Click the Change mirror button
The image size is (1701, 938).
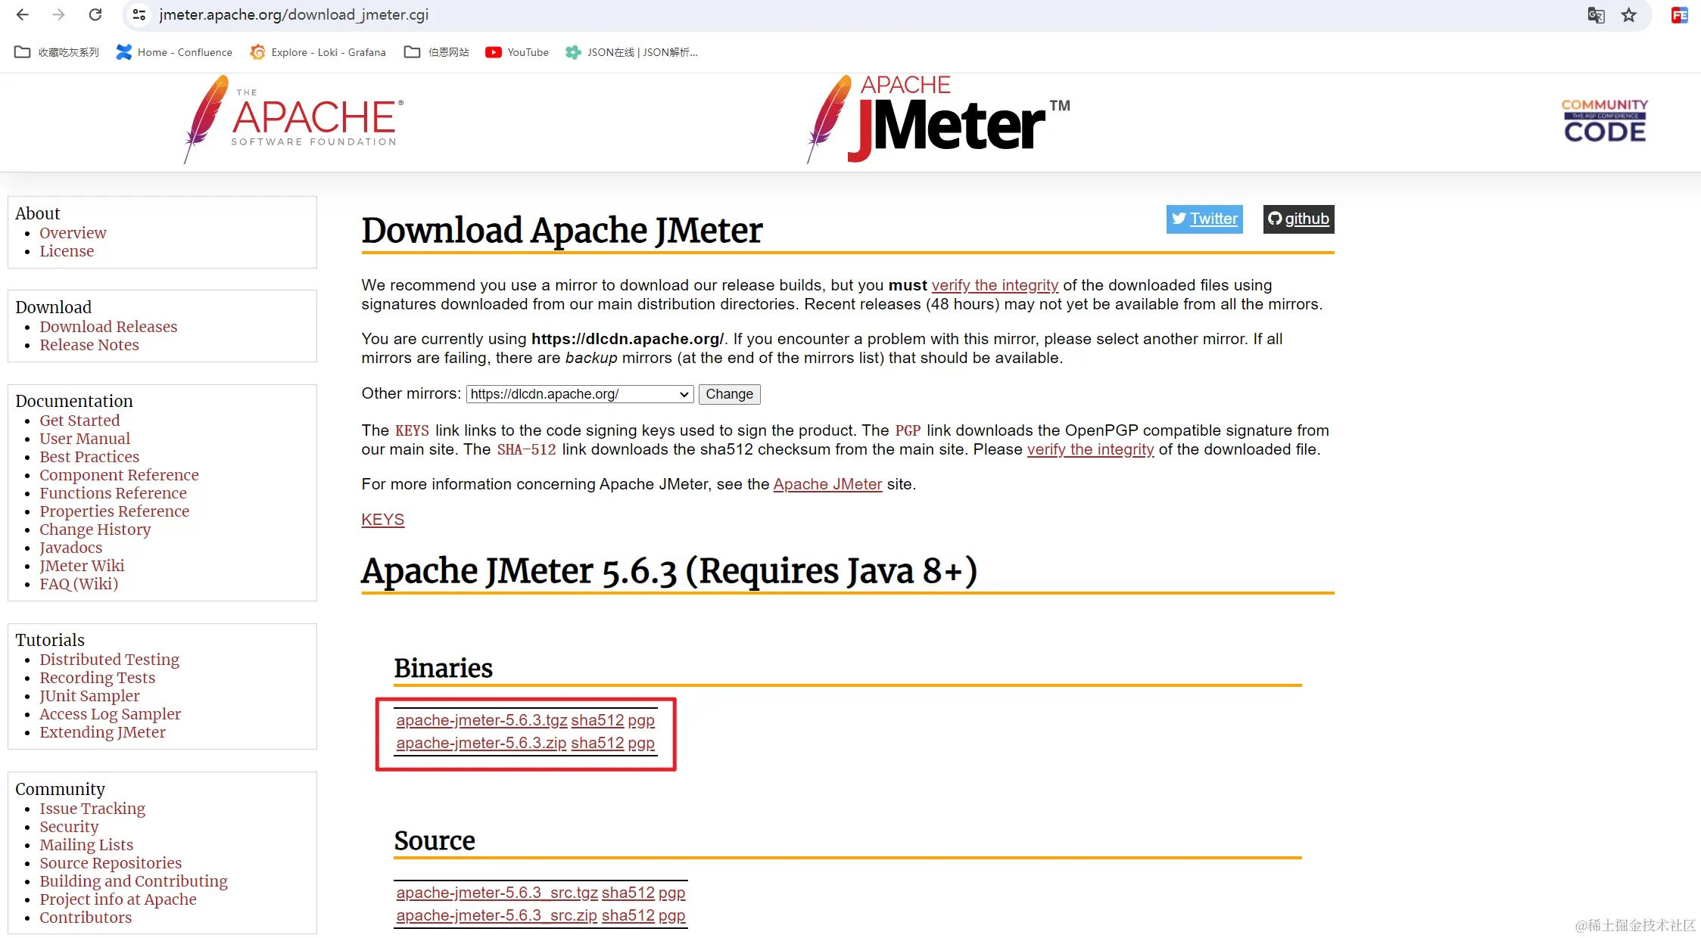[x=729, y=394]
